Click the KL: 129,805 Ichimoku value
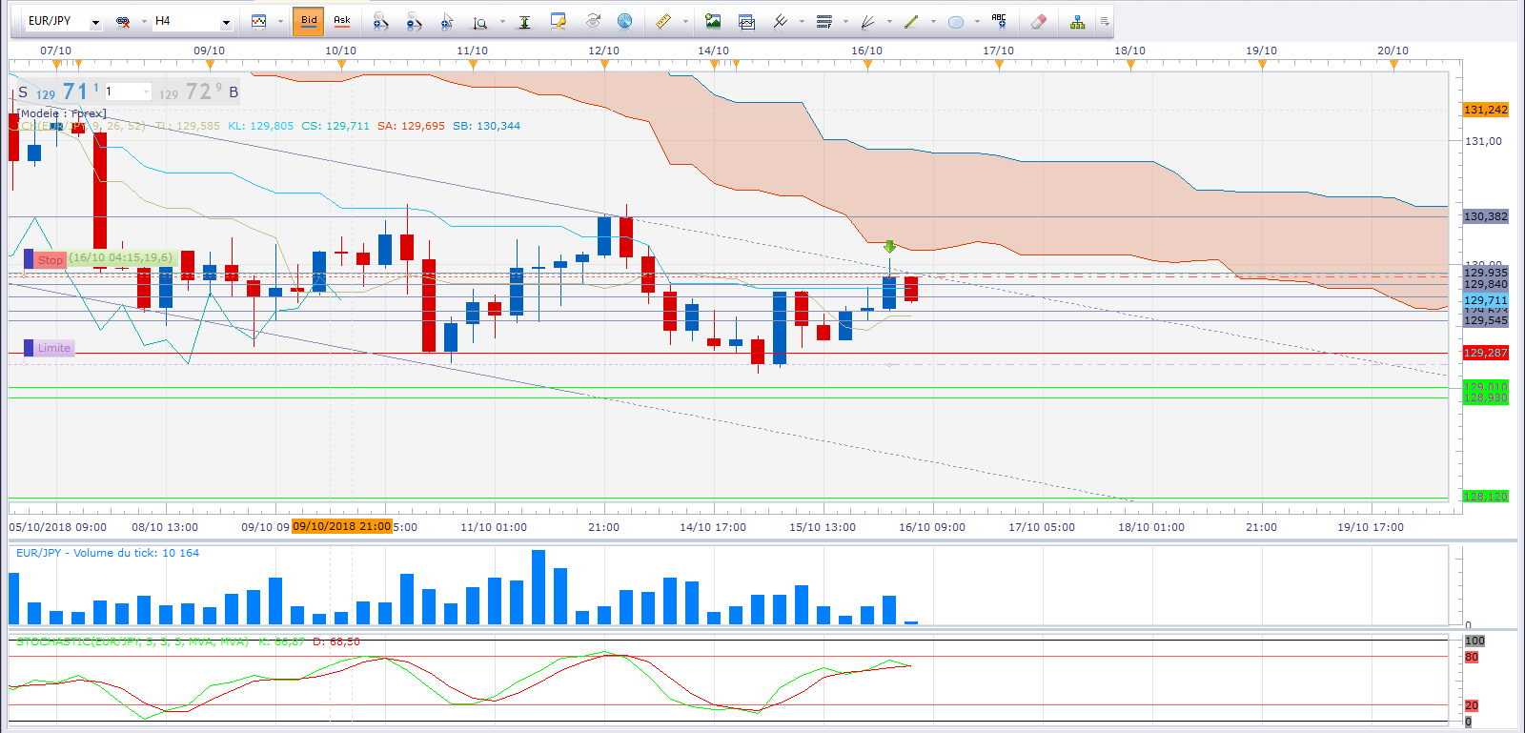1525x733 pixels. click(x=261, y=126)
